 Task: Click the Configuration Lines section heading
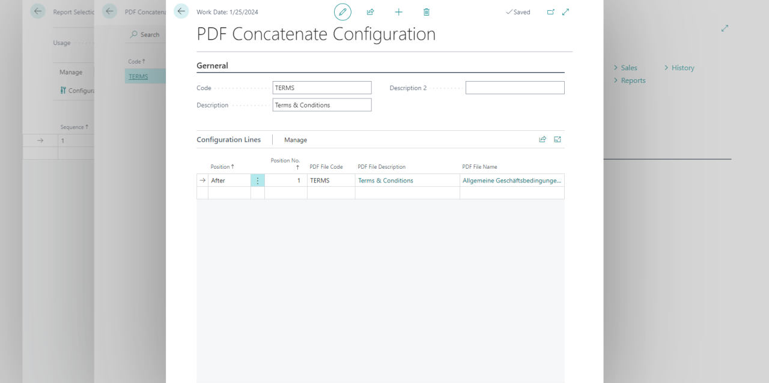pyautogui.click(x=229, y=139)
